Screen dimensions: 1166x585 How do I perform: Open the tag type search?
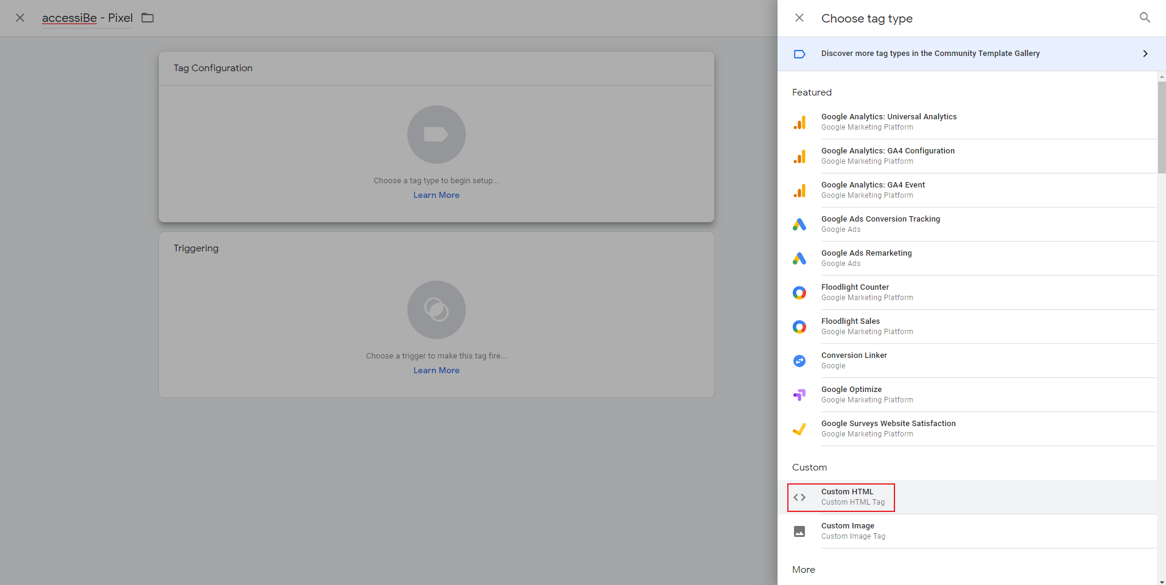click(x=1144, y=18)
